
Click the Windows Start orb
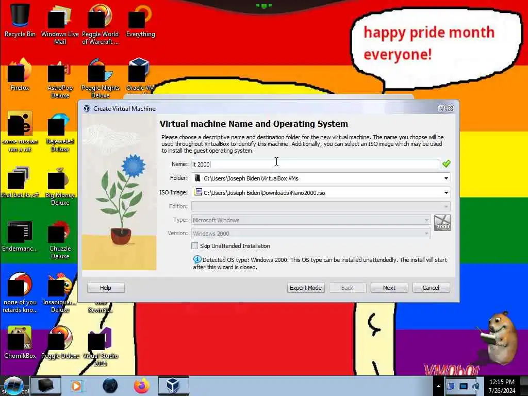pos(13,386)
